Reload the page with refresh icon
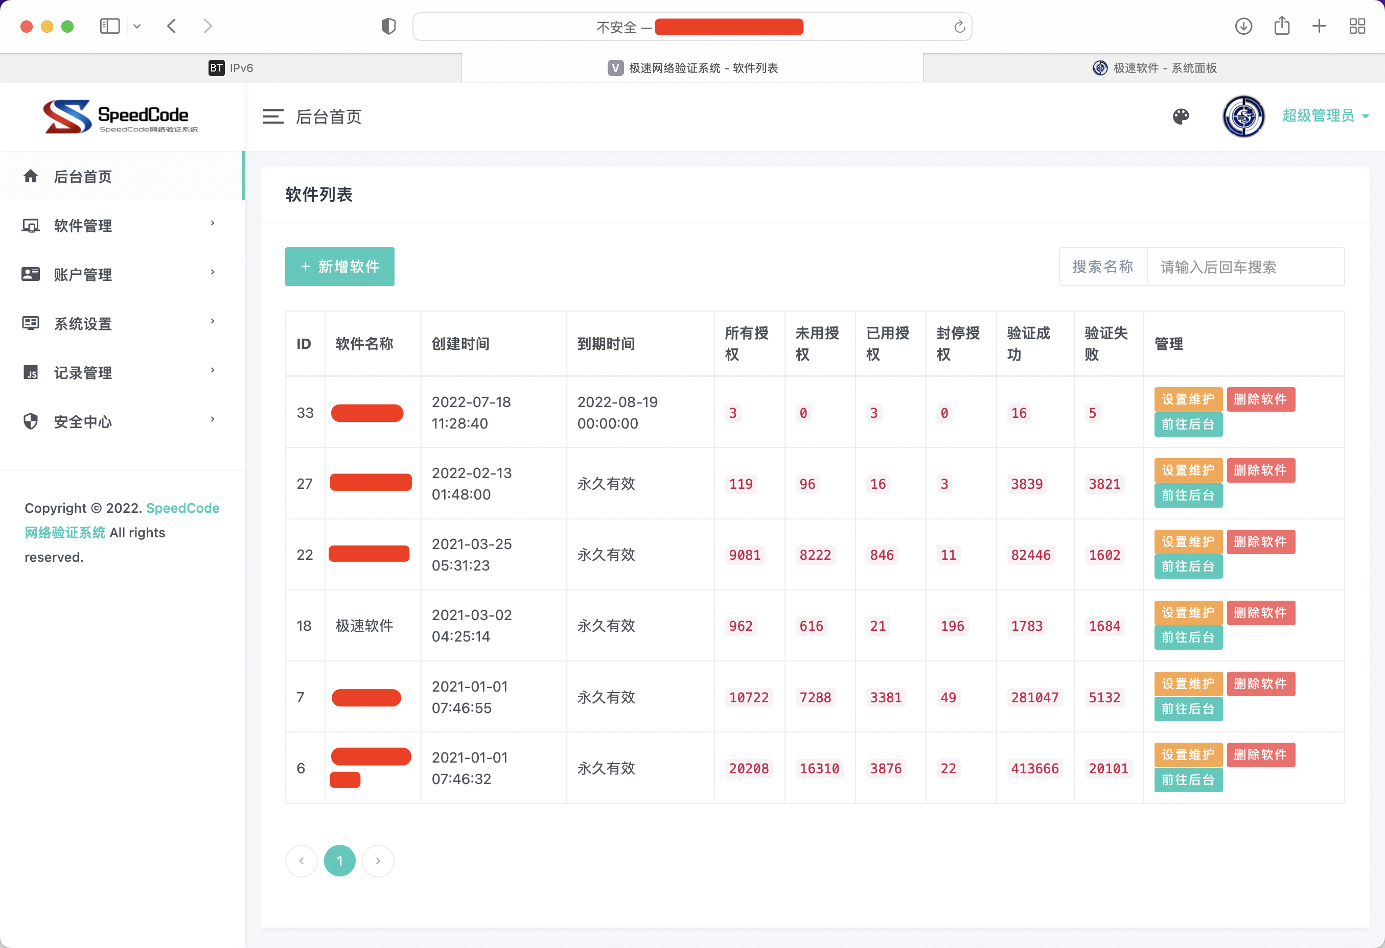The height and width of the screenshot is (948, 1385). coord(959,27)
